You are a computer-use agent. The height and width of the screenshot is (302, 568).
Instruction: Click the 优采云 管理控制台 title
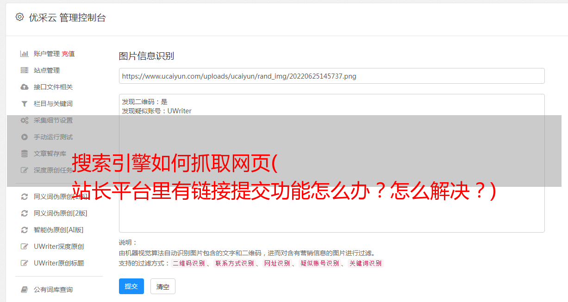tap(67, 18)
